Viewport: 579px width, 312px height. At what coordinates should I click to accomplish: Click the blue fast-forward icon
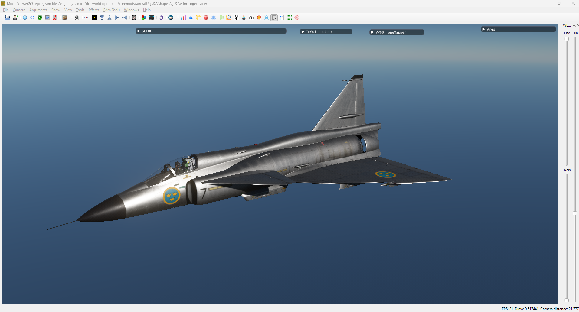coord(47,18)
